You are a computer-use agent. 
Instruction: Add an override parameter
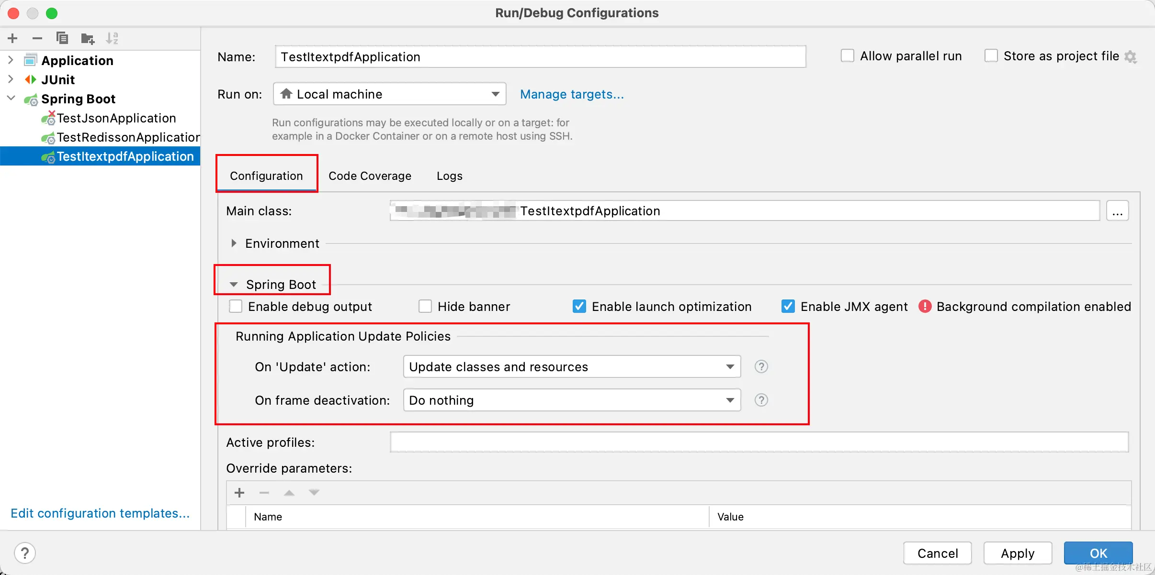click(239, 492)
